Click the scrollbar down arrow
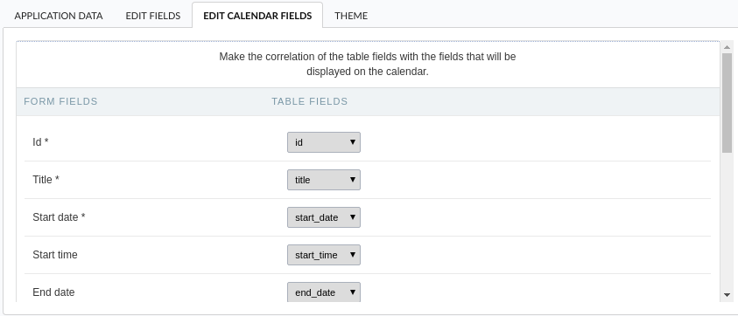The image size is (738, 316). pos(727,295)
